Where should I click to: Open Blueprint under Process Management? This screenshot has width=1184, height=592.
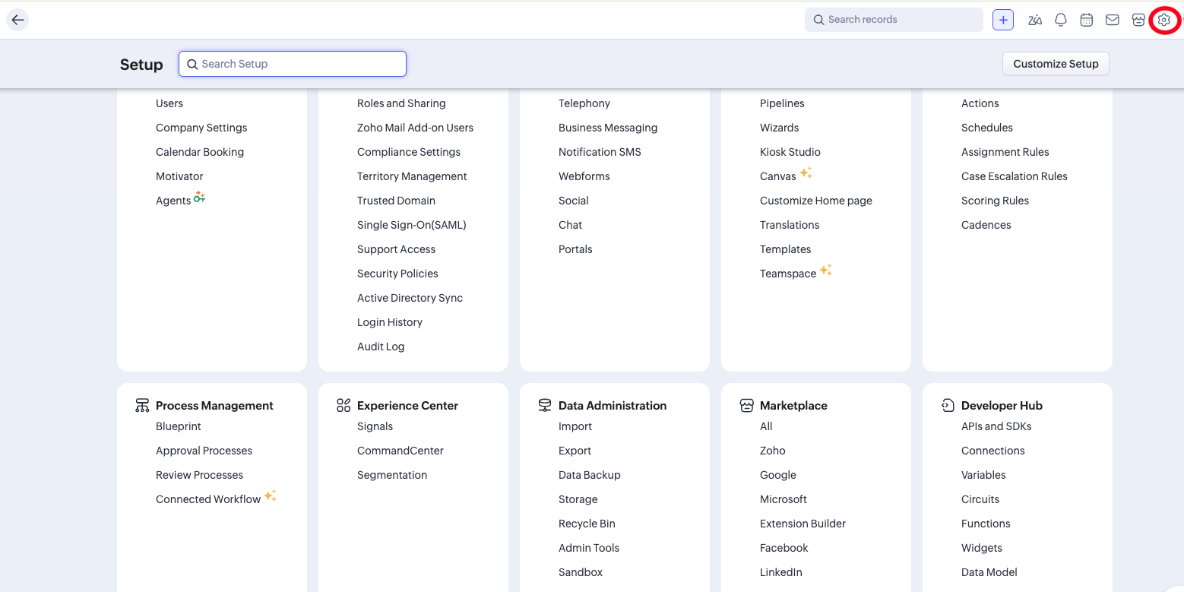click(179, 426)
